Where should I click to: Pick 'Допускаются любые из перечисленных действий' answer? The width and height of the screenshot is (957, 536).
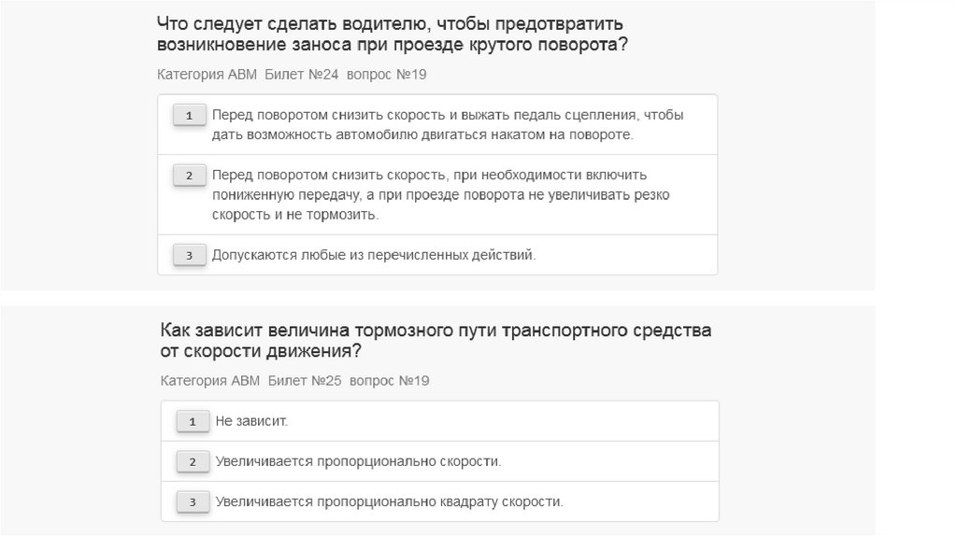[x=374, y=255]
